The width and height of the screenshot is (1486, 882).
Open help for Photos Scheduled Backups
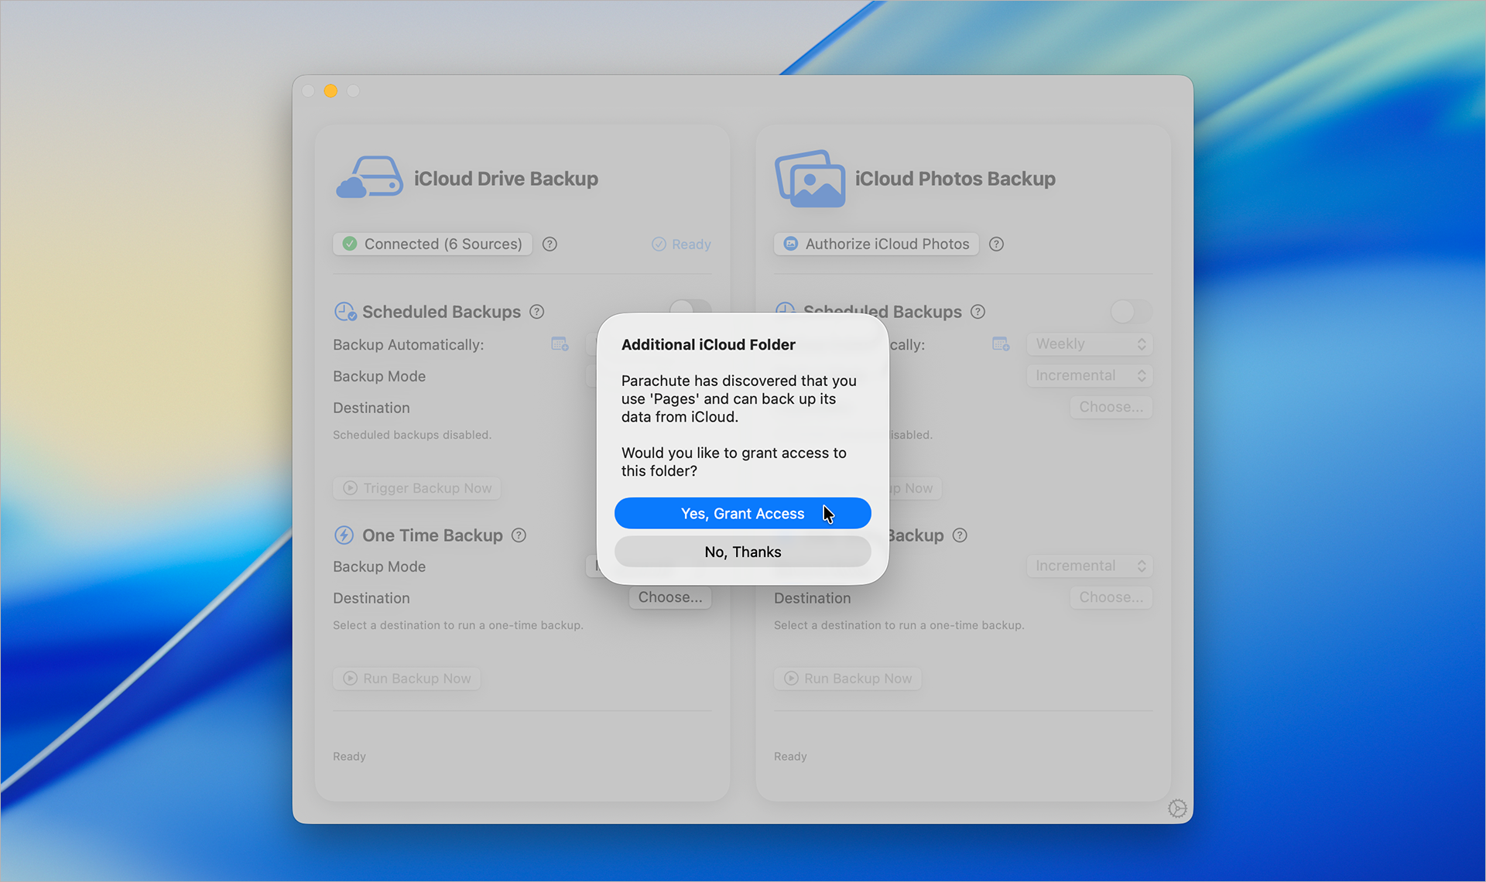[978, 312]
